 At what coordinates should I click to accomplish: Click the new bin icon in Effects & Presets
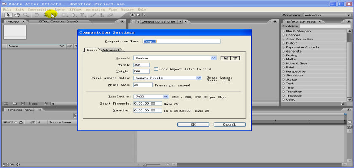[x=342, y=104]
